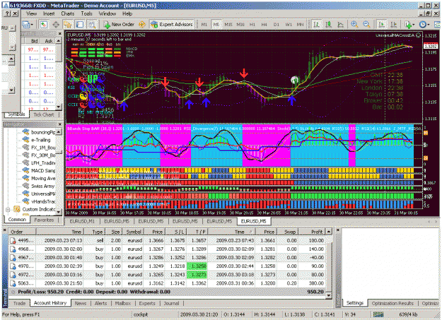
Task: Toggle the Auto Scroll chart button
Action: pos(382,25)
